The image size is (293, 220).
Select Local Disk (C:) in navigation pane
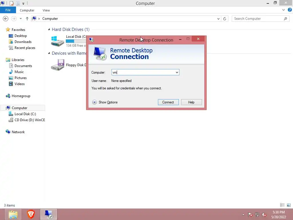[x=25, y=114]
